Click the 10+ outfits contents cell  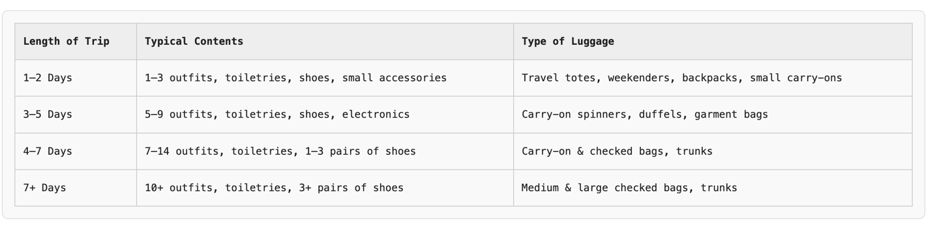pyautogui.click(x=325, y=188)
